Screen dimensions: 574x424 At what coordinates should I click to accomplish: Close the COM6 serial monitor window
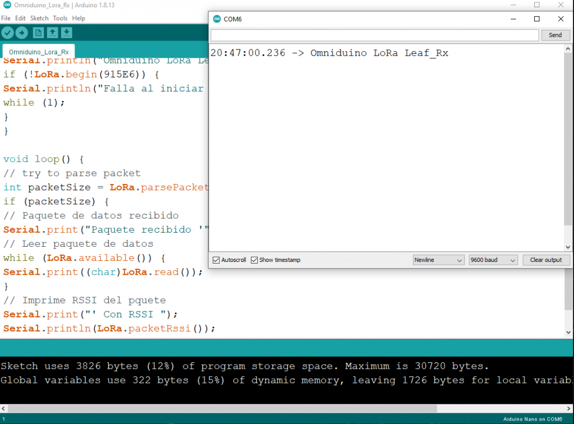click(561, 19)
